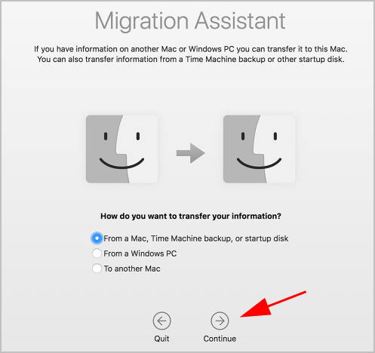375x353 pixels.
Task: Click the source Finder face icon
Action: pyautogui.click(x=122, y=149)
